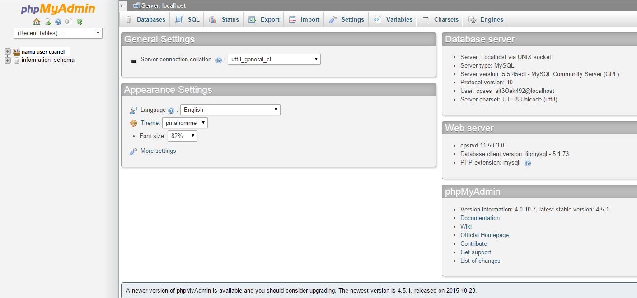Go to the Export tab

(264, 19)
